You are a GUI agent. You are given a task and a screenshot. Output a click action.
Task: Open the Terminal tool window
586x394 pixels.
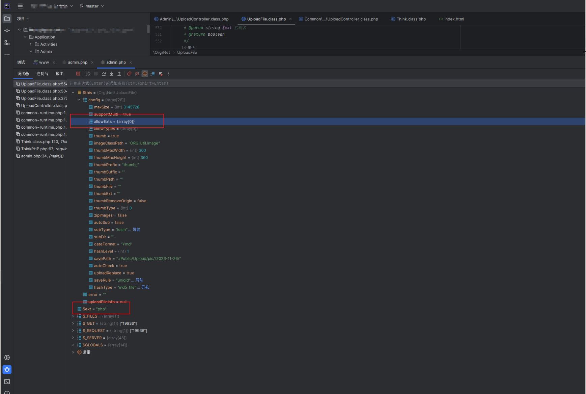7,382
